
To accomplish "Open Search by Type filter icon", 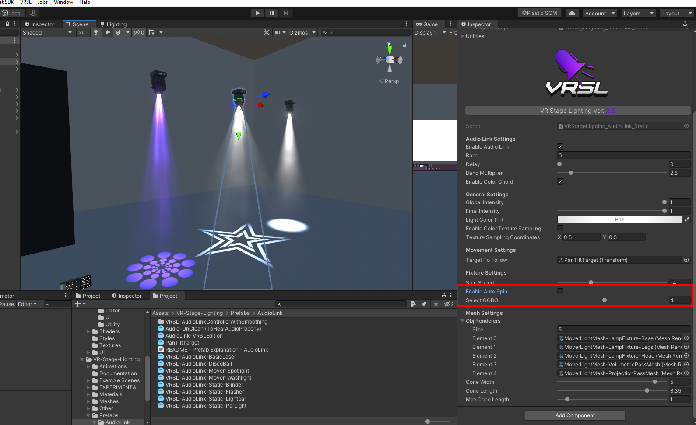I will pos(413,304).
